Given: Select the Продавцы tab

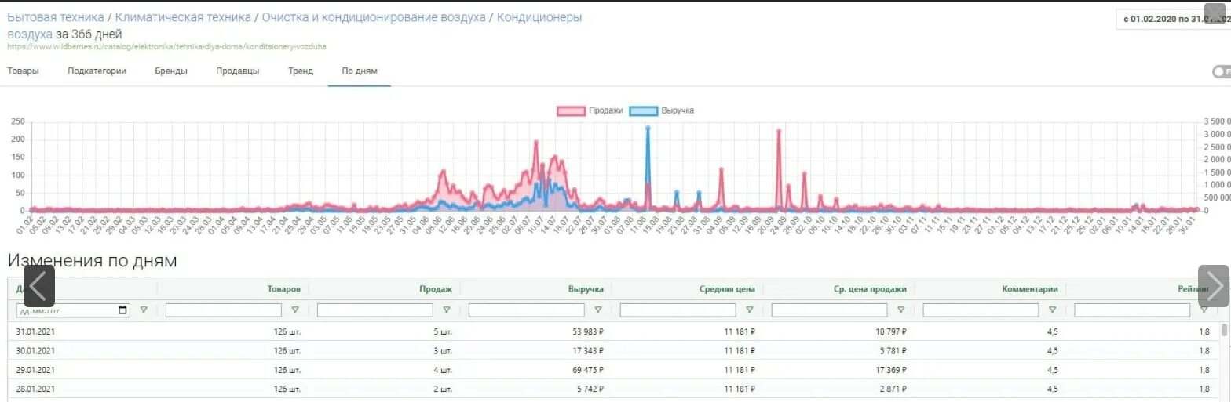Looking at the screenshot, I should [238, 71].
